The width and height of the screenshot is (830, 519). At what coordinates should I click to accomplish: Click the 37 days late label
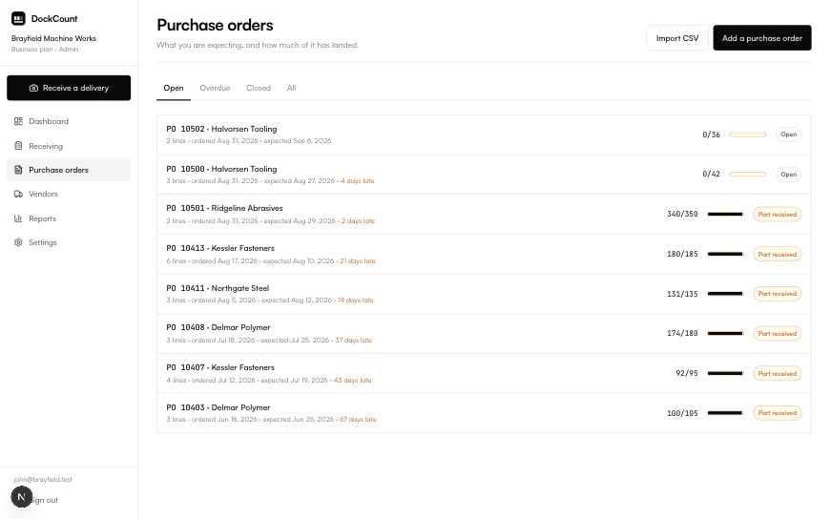coord(354,340)
